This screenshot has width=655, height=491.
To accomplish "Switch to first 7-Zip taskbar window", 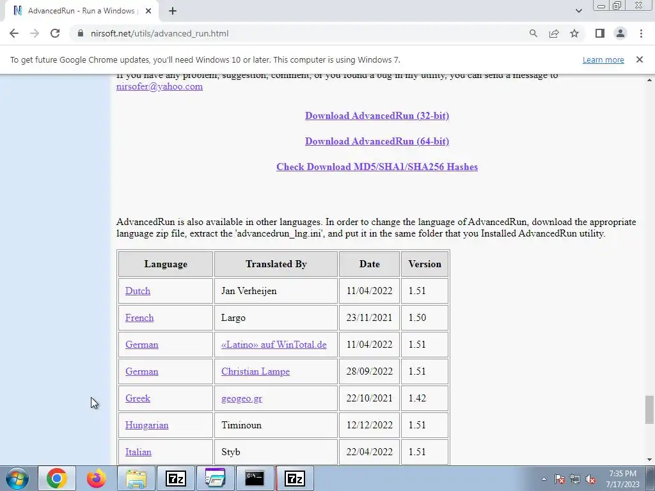I will click(x=176, y=478).
